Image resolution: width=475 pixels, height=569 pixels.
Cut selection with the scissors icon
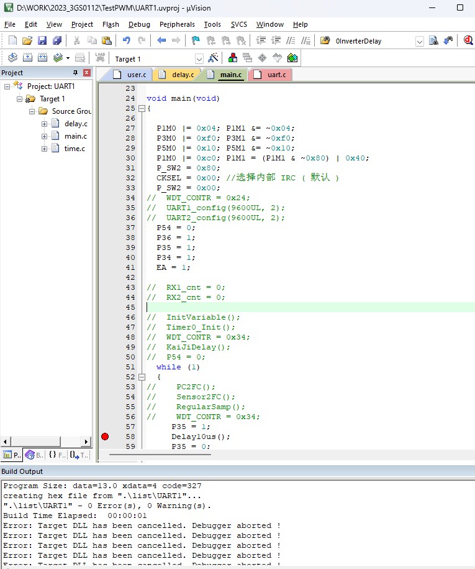[x=76, y=40]
